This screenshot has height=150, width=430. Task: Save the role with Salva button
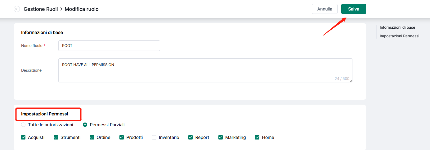[354, 9]
